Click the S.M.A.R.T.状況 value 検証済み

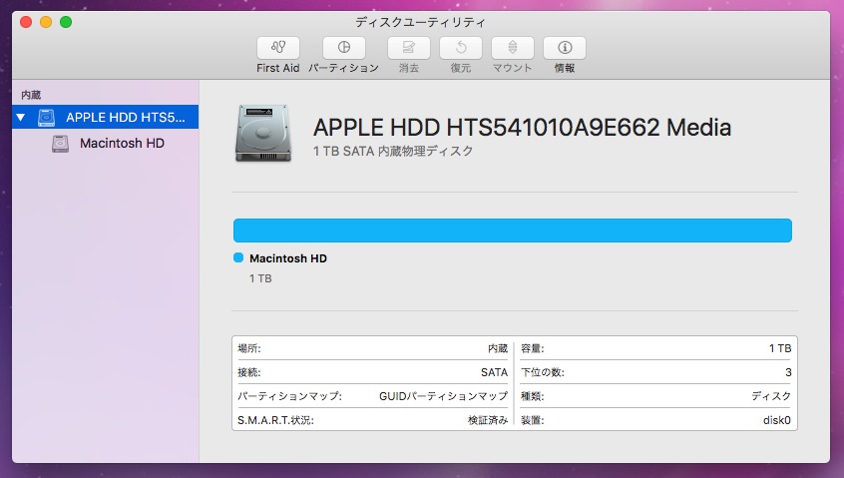488,420
